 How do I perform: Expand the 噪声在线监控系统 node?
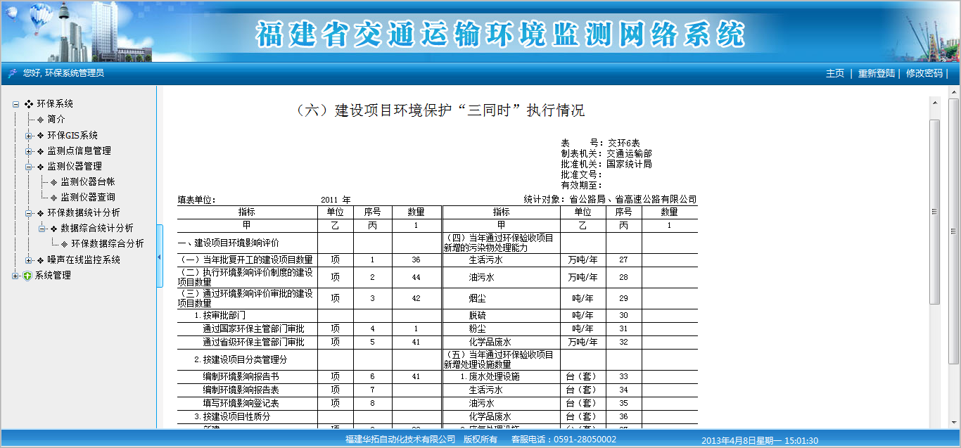click(x=29, y=260)
